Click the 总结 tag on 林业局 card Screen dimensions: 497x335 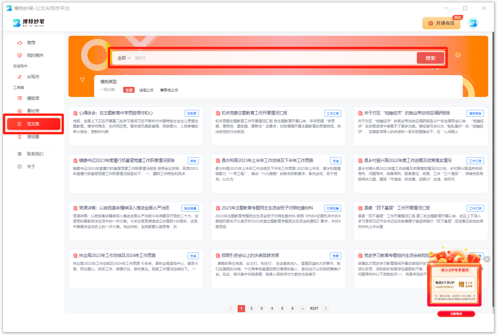pyautogui.click(x=193, y=256)
